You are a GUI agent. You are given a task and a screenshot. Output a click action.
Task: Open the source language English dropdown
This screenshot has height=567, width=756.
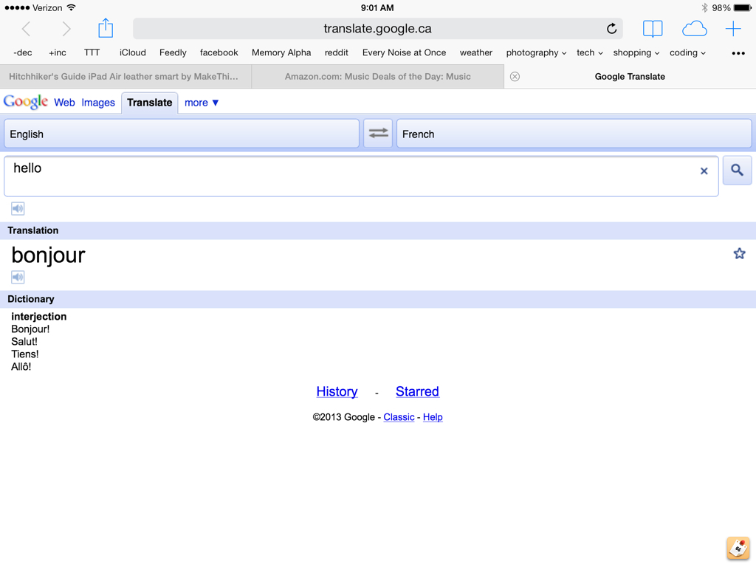[182, 134]
